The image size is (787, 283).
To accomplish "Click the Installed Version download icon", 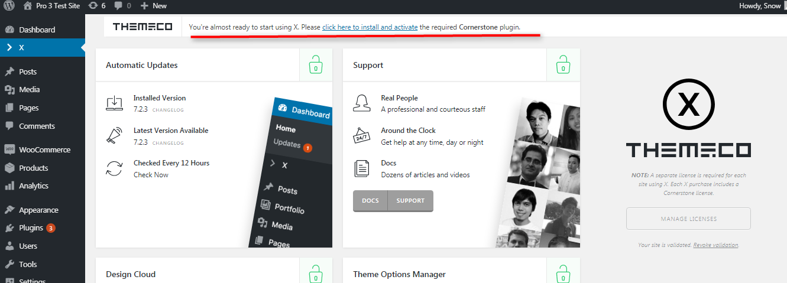I will tap(114, 103).
